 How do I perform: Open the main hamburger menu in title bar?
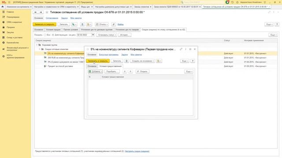click(9, 2)
